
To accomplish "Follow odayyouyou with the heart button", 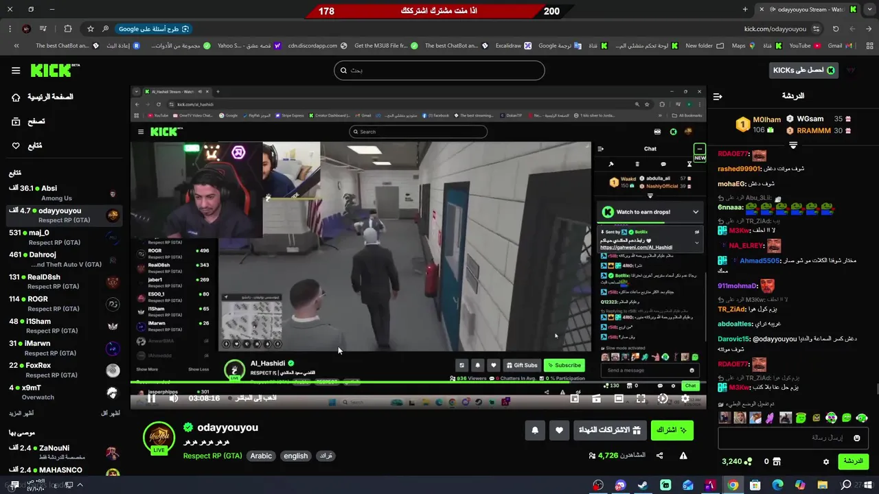I will [559, 430].
